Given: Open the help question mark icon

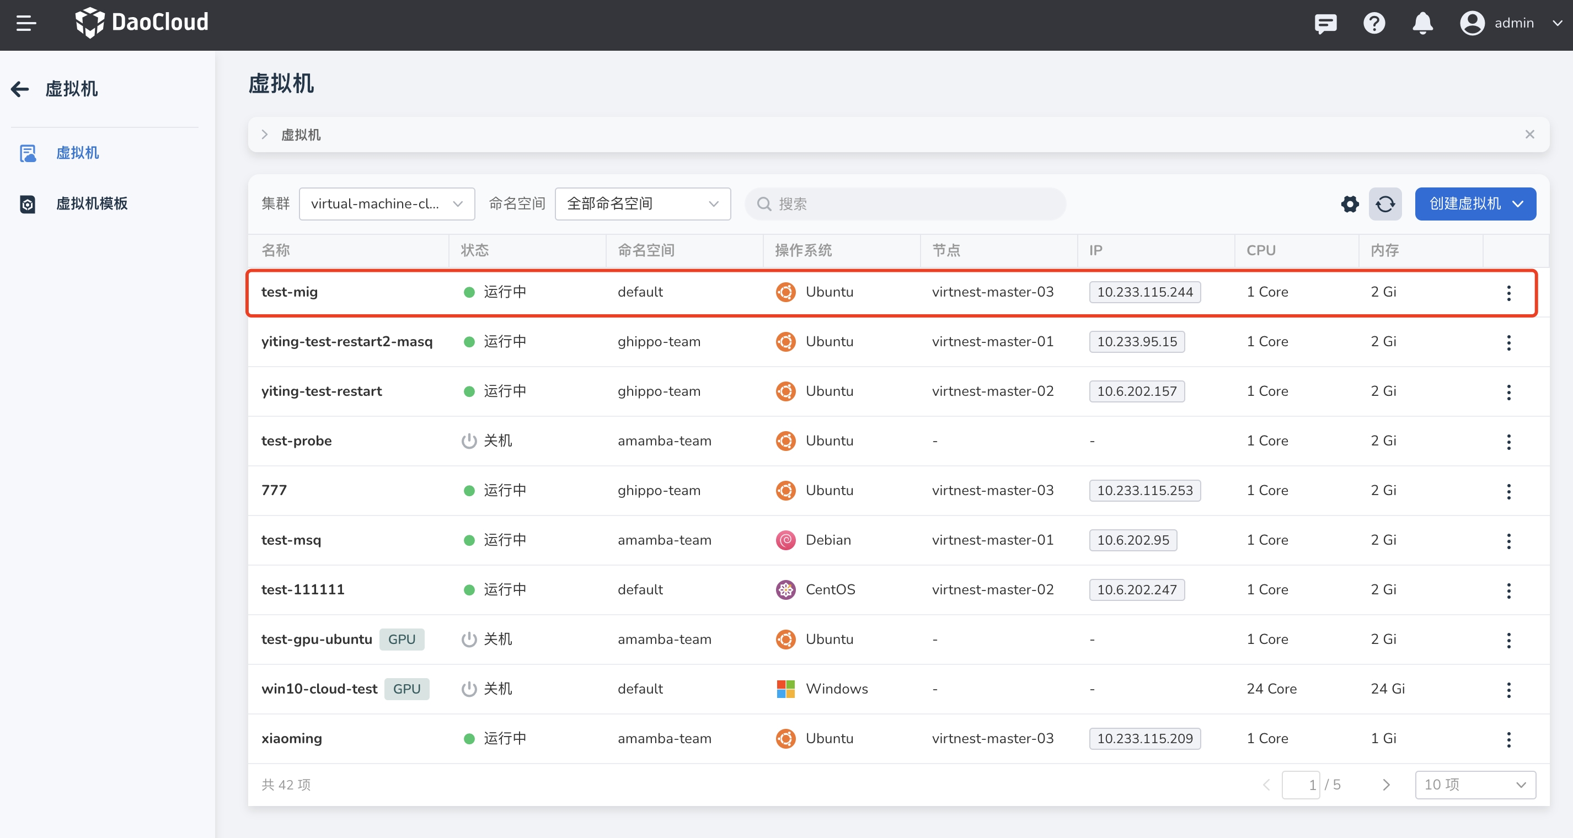Looking at the screenshot, I should pyautogui.click(x=1374, y=23).
